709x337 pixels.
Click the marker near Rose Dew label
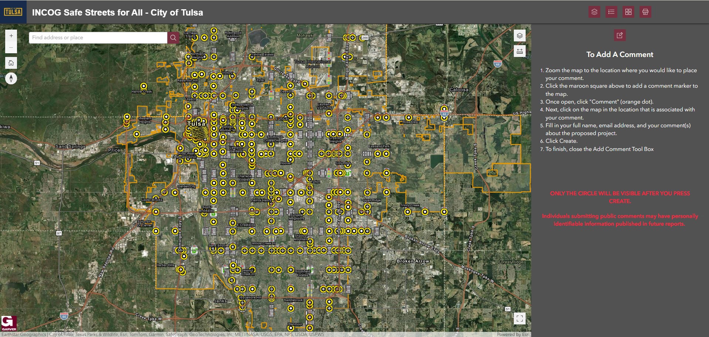pyautogui.click(x=408, y=118)
